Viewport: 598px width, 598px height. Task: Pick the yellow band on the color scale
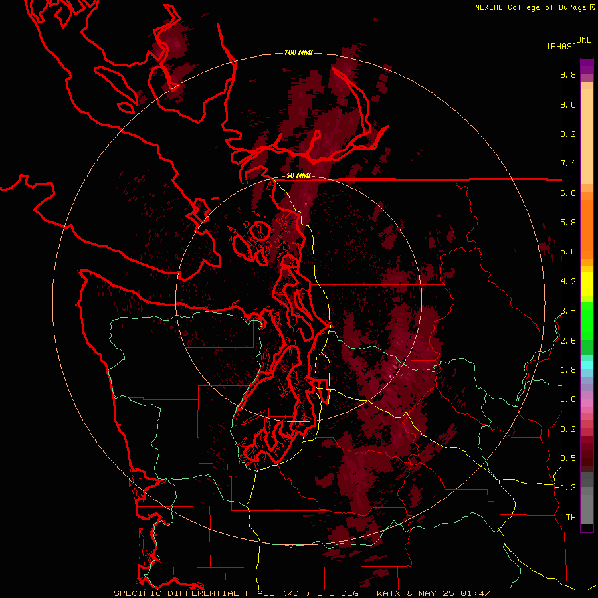point(587,284)
